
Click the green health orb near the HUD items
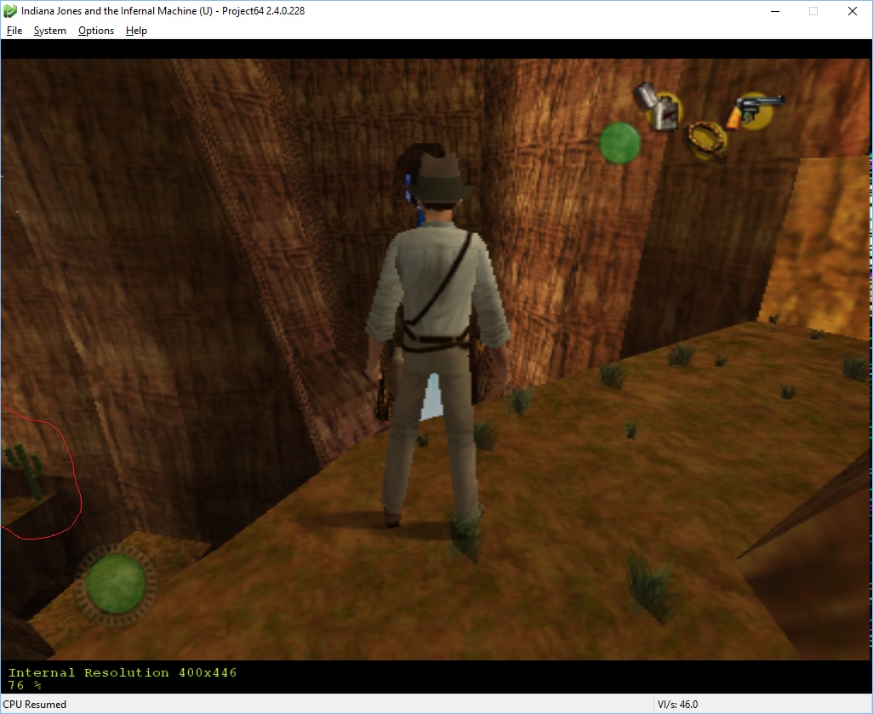pos(619,145)
